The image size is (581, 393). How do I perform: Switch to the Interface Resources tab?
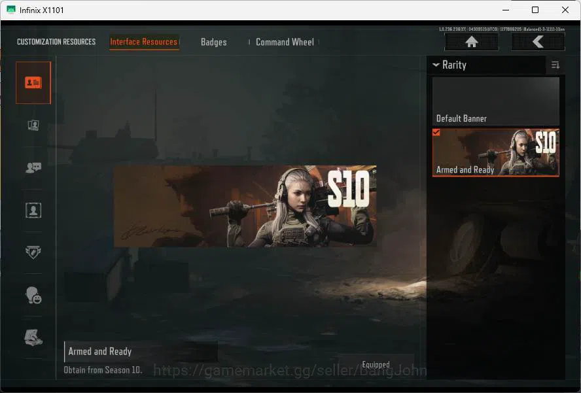coord(144,42)
